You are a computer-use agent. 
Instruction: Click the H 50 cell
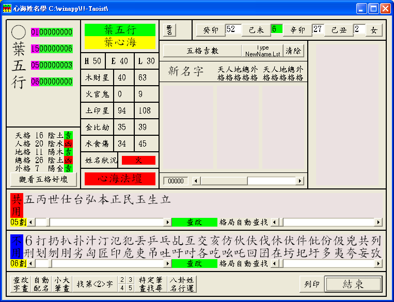tap(93, 61)
